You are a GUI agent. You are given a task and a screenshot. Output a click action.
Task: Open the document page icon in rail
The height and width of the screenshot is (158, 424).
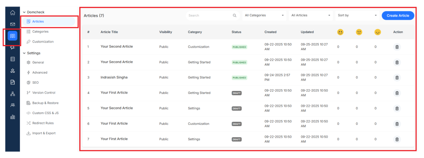point(13,82)
